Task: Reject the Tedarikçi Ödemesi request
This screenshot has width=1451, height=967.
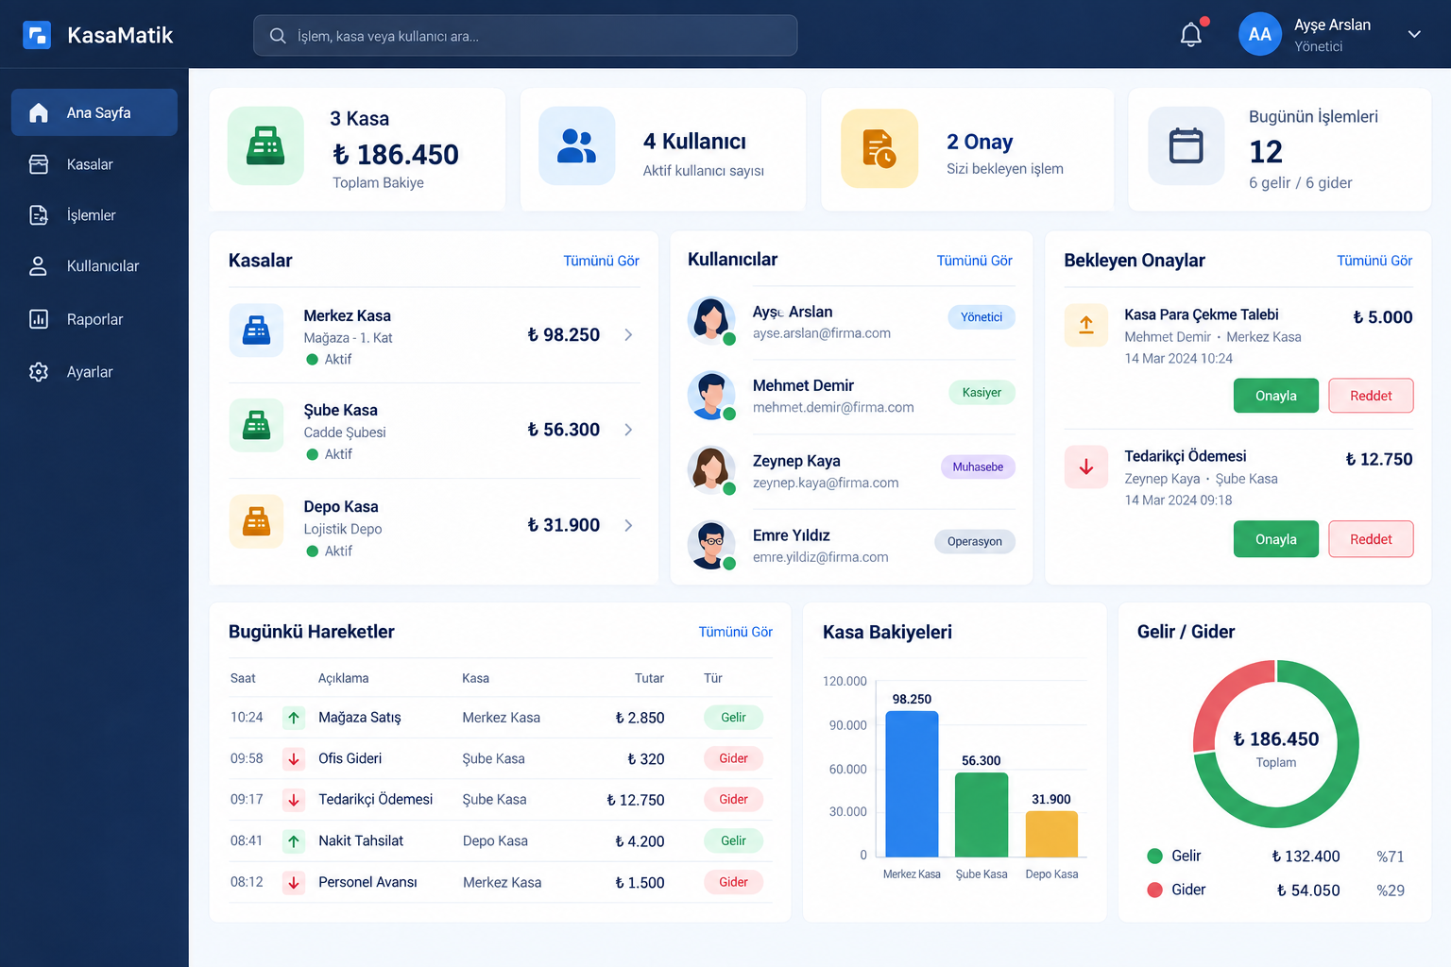Action: (x=1371, y=539)
